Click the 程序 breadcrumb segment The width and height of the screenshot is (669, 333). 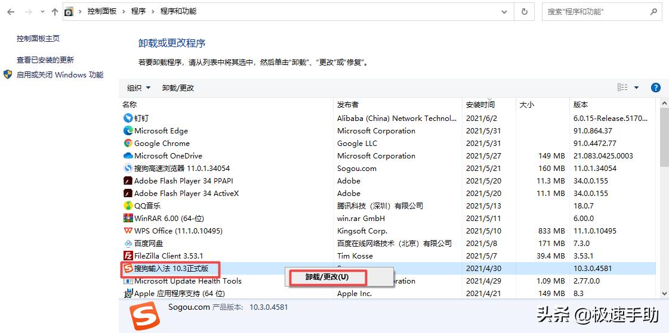[x=138, y=11]
